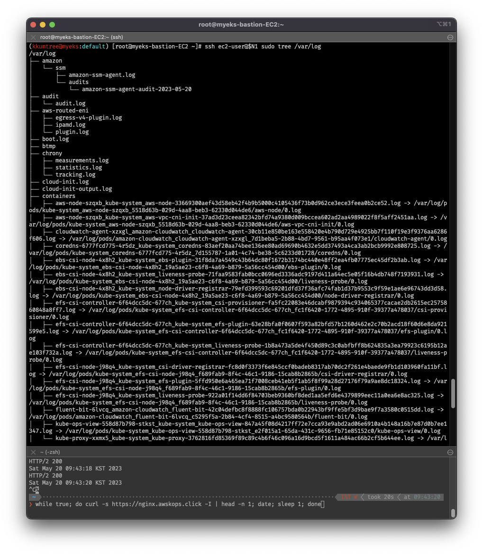
Task: Click the 'plugin.log' entry
Action: [72, 132]
